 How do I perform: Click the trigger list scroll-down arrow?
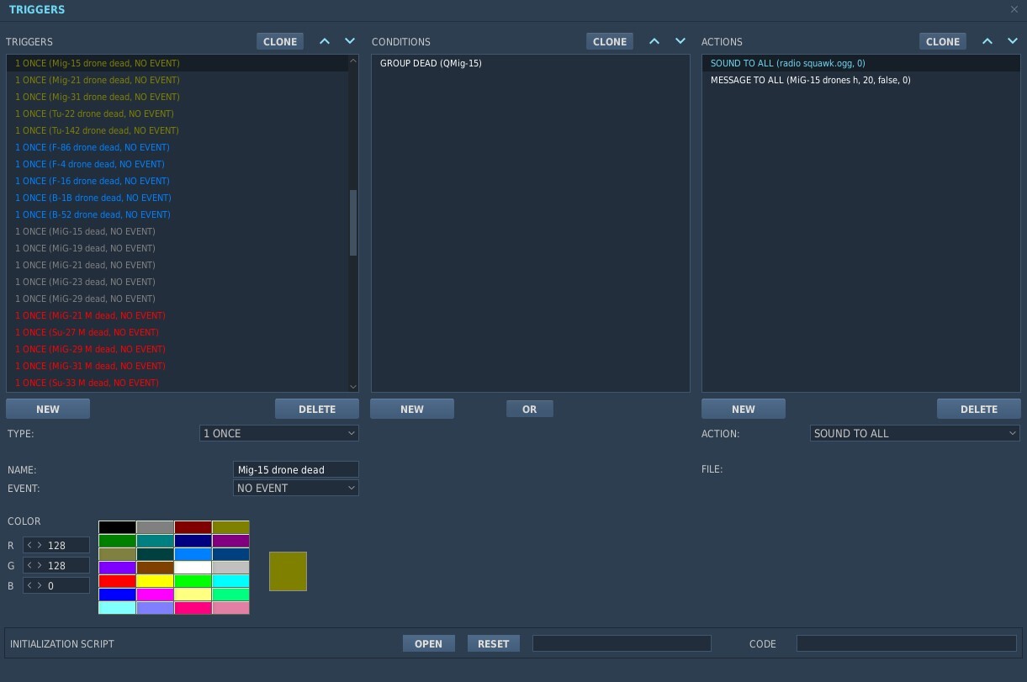pos(353,386)
